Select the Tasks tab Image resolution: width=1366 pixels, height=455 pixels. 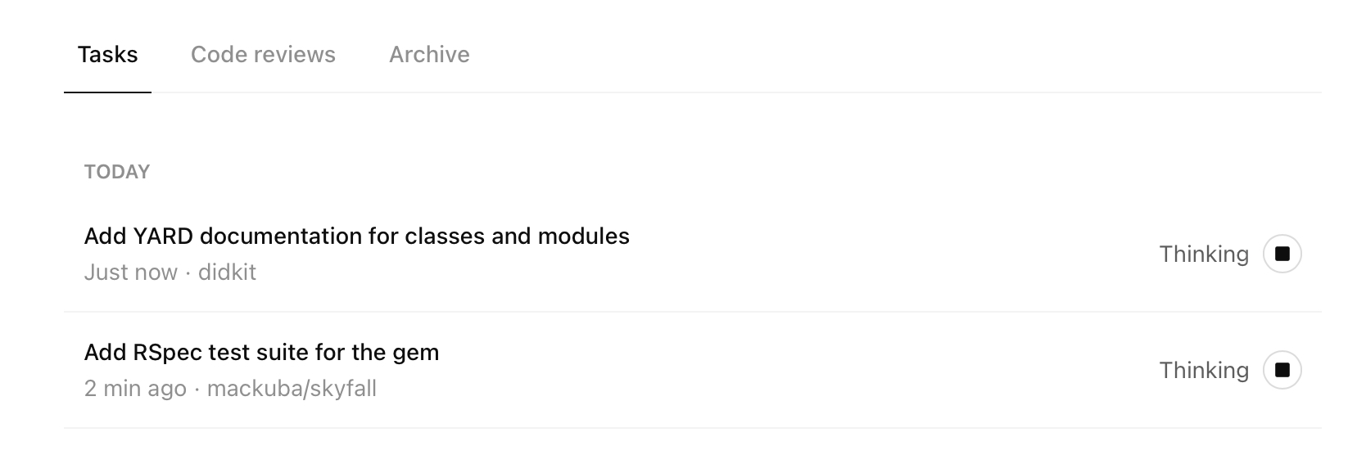click(x=107, y=54)
